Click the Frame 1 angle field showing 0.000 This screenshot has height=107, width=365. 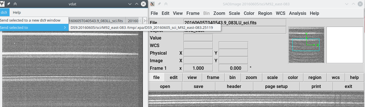click(233, 68)
